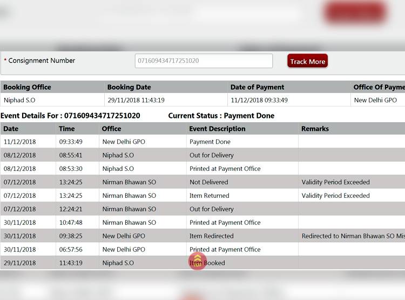Screen dimensions: 405x300
Task: Select the Payment Done event row
Action: coord(210,142)
